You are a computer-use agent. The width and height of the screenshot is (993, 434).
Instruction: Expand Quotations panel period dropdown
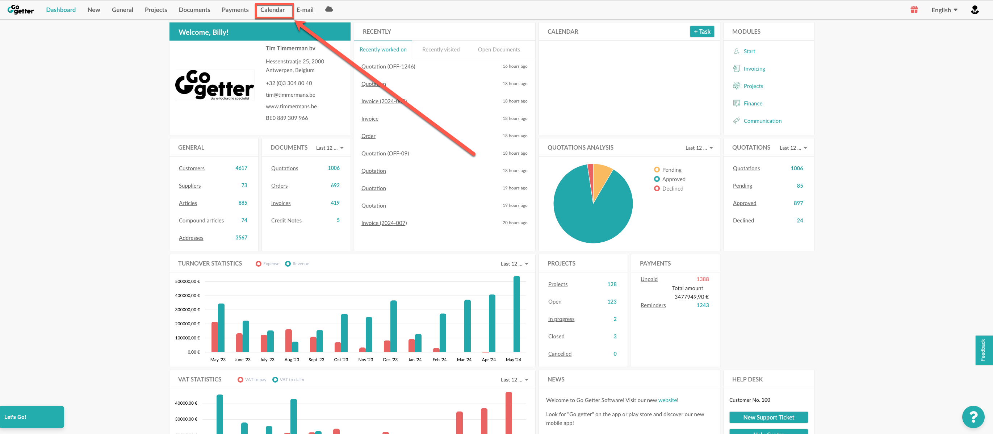click(x=793, y=148)
